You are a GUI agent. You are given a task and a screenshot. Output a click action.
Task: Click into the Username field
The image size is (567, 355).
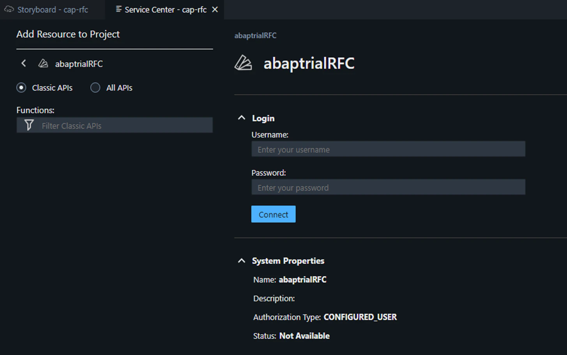click(388, 149)
